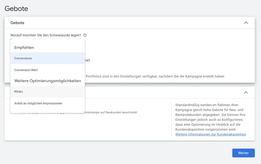The image size is (261, 164).
Task: Click the Gebote page heading
Action: point(16,9)
